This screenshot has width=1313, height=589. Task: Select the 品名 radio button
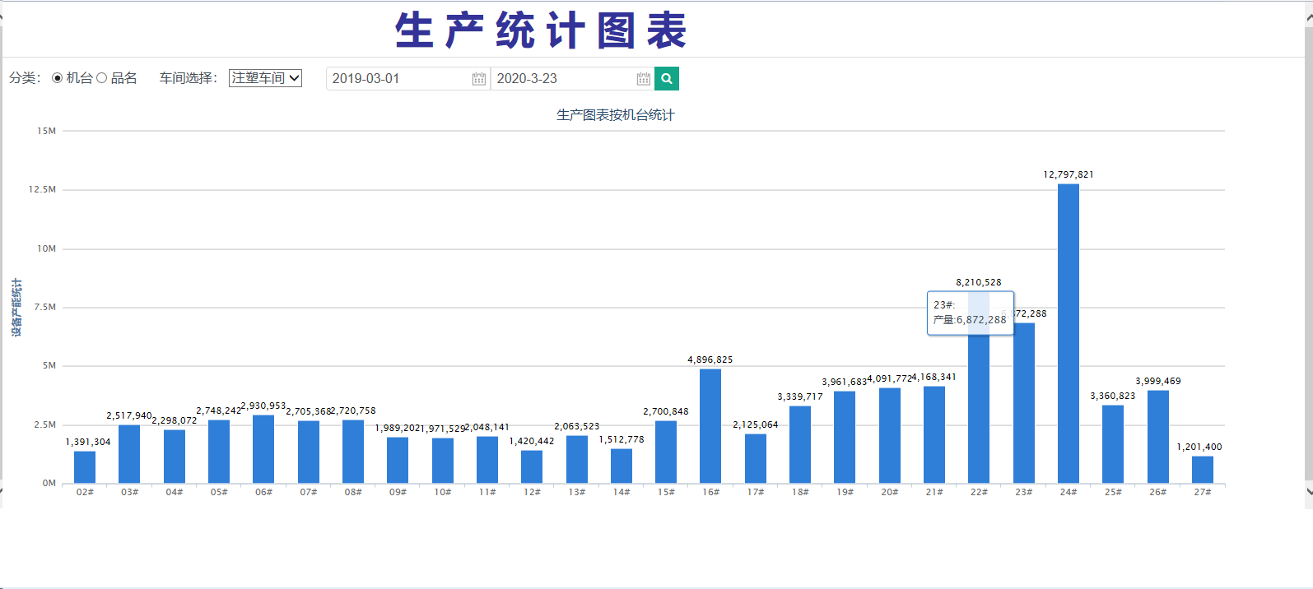pyautogui.click(x=102, y=78)
